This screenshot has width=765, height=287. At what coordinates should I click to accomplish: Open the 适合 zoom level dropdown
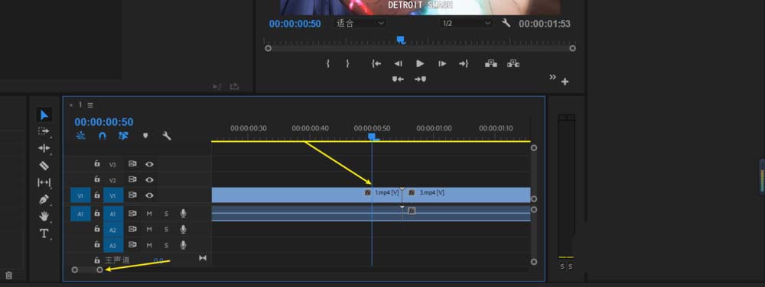[x=360, y=23]
